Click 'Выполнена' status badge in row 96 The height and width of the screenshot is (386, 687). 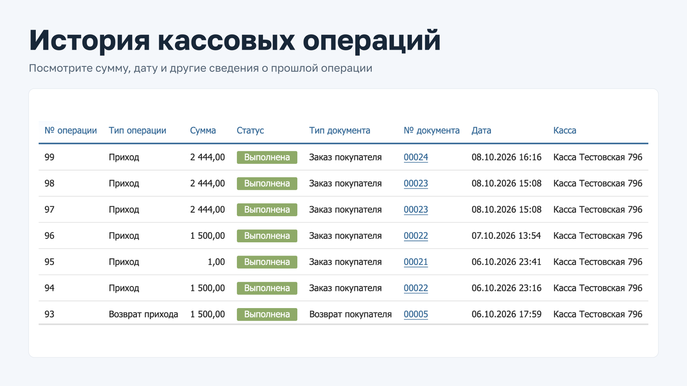click(267, 236)
